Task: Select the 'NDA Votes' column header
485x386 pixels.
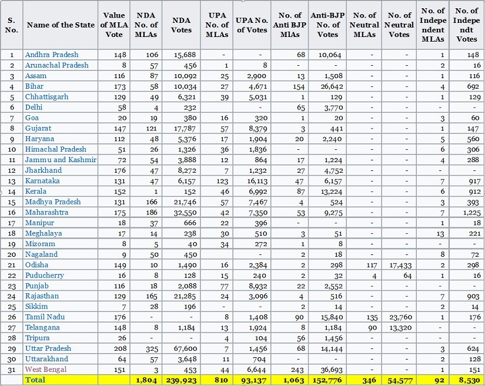Action: [181, 25]
